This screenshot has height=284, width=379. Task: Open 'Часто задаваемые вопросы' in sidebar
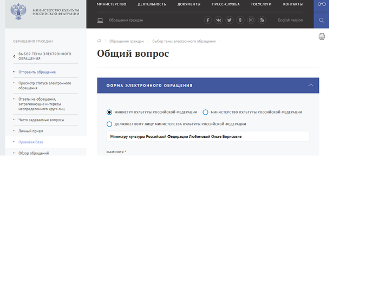[x=41, y=120]
